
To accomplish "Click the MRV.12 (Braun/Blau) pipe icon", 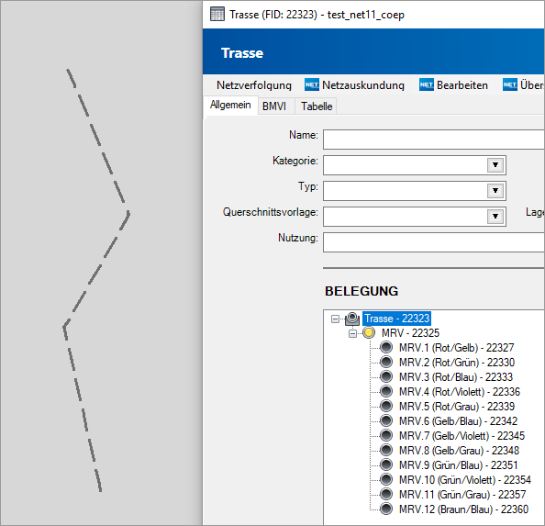I will point(385,509).
